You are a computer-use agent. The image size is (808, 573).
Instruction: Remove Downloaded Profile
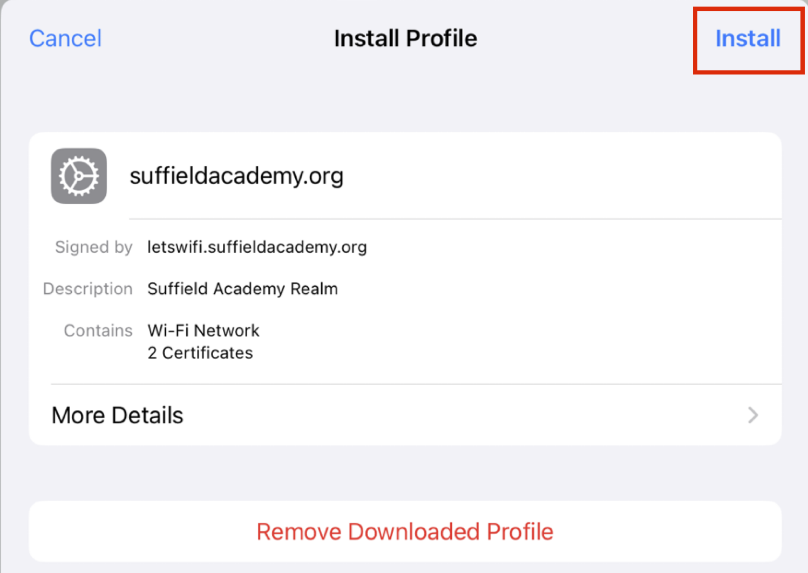(x=405, y=531)
